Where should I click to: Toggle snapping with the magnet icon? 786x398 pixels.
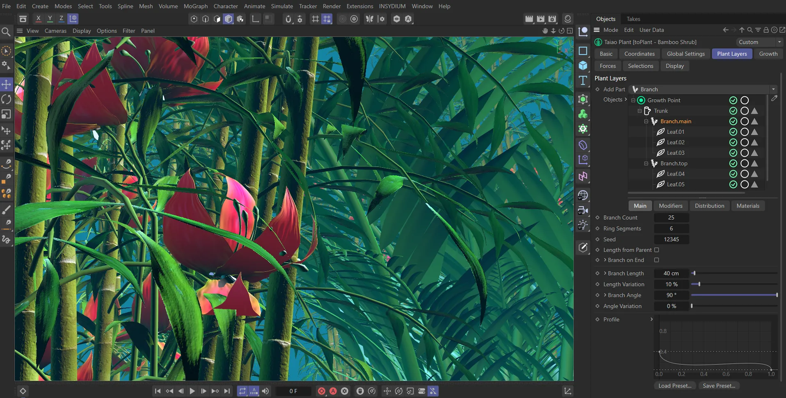(x=289, y=19)
